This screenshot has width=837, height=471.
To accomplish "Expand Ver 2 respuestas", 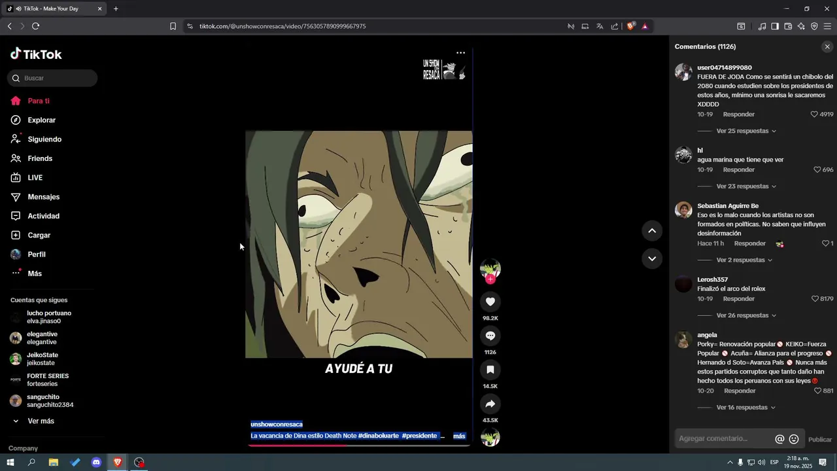I will tap(744, 260).
